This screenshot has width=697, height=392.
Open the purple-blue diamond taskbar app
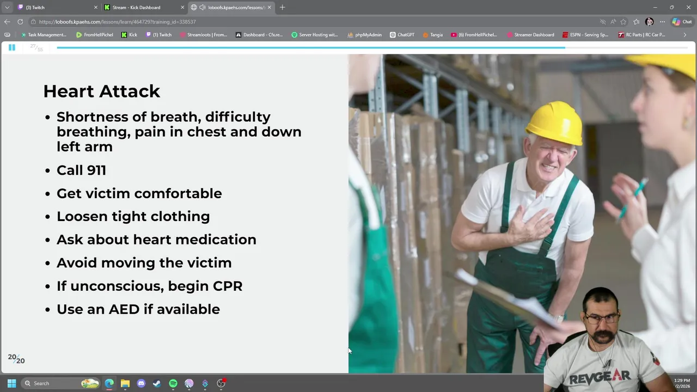tap(205, 383)
